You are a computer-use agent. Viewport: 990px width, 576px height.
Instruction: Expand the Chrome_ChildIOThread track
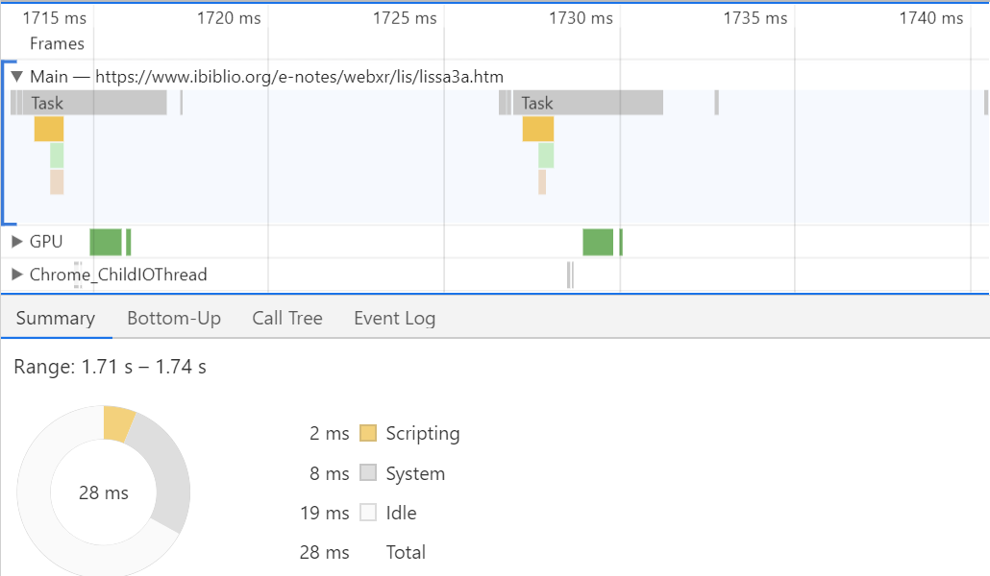point(16,275)
